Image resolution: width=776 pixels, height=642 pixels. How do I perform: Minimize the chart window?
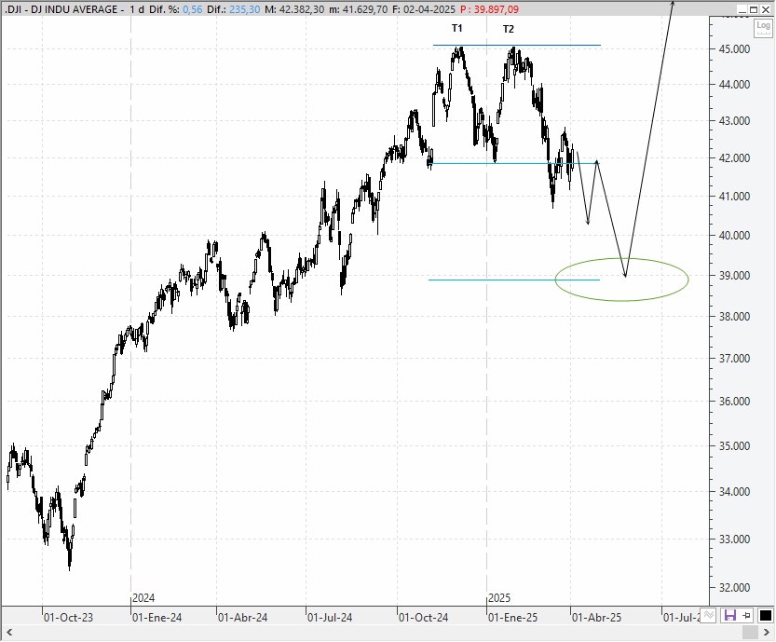click(742, 9)
